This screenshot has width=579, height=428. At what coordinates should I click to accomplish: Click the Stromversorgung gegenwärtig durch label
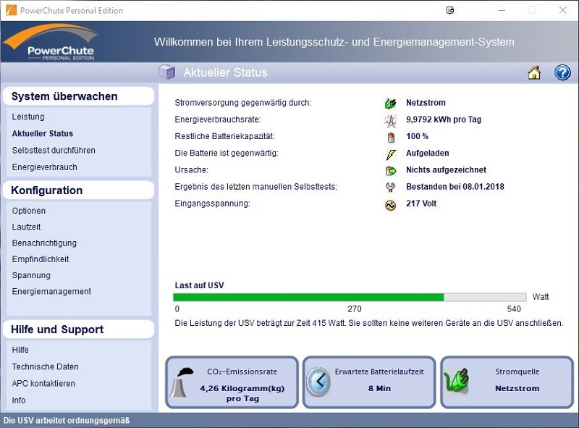coord(243,103)
